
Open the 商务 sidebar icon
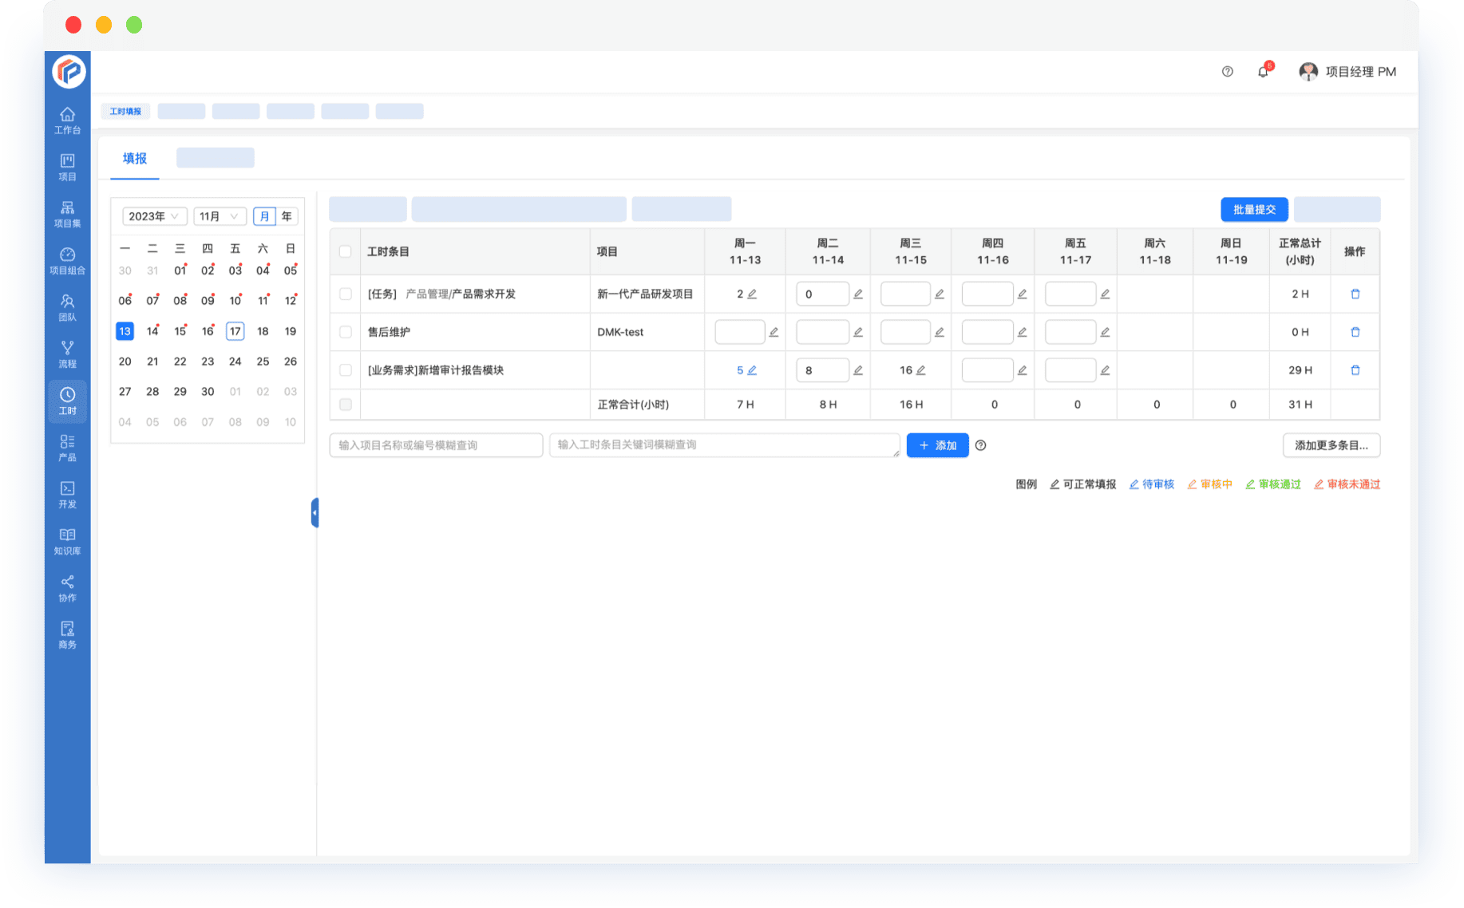pyautogui.click(x=67, y=635)
